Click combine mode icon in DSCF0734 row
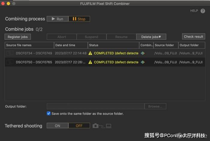 coord(142,53)
